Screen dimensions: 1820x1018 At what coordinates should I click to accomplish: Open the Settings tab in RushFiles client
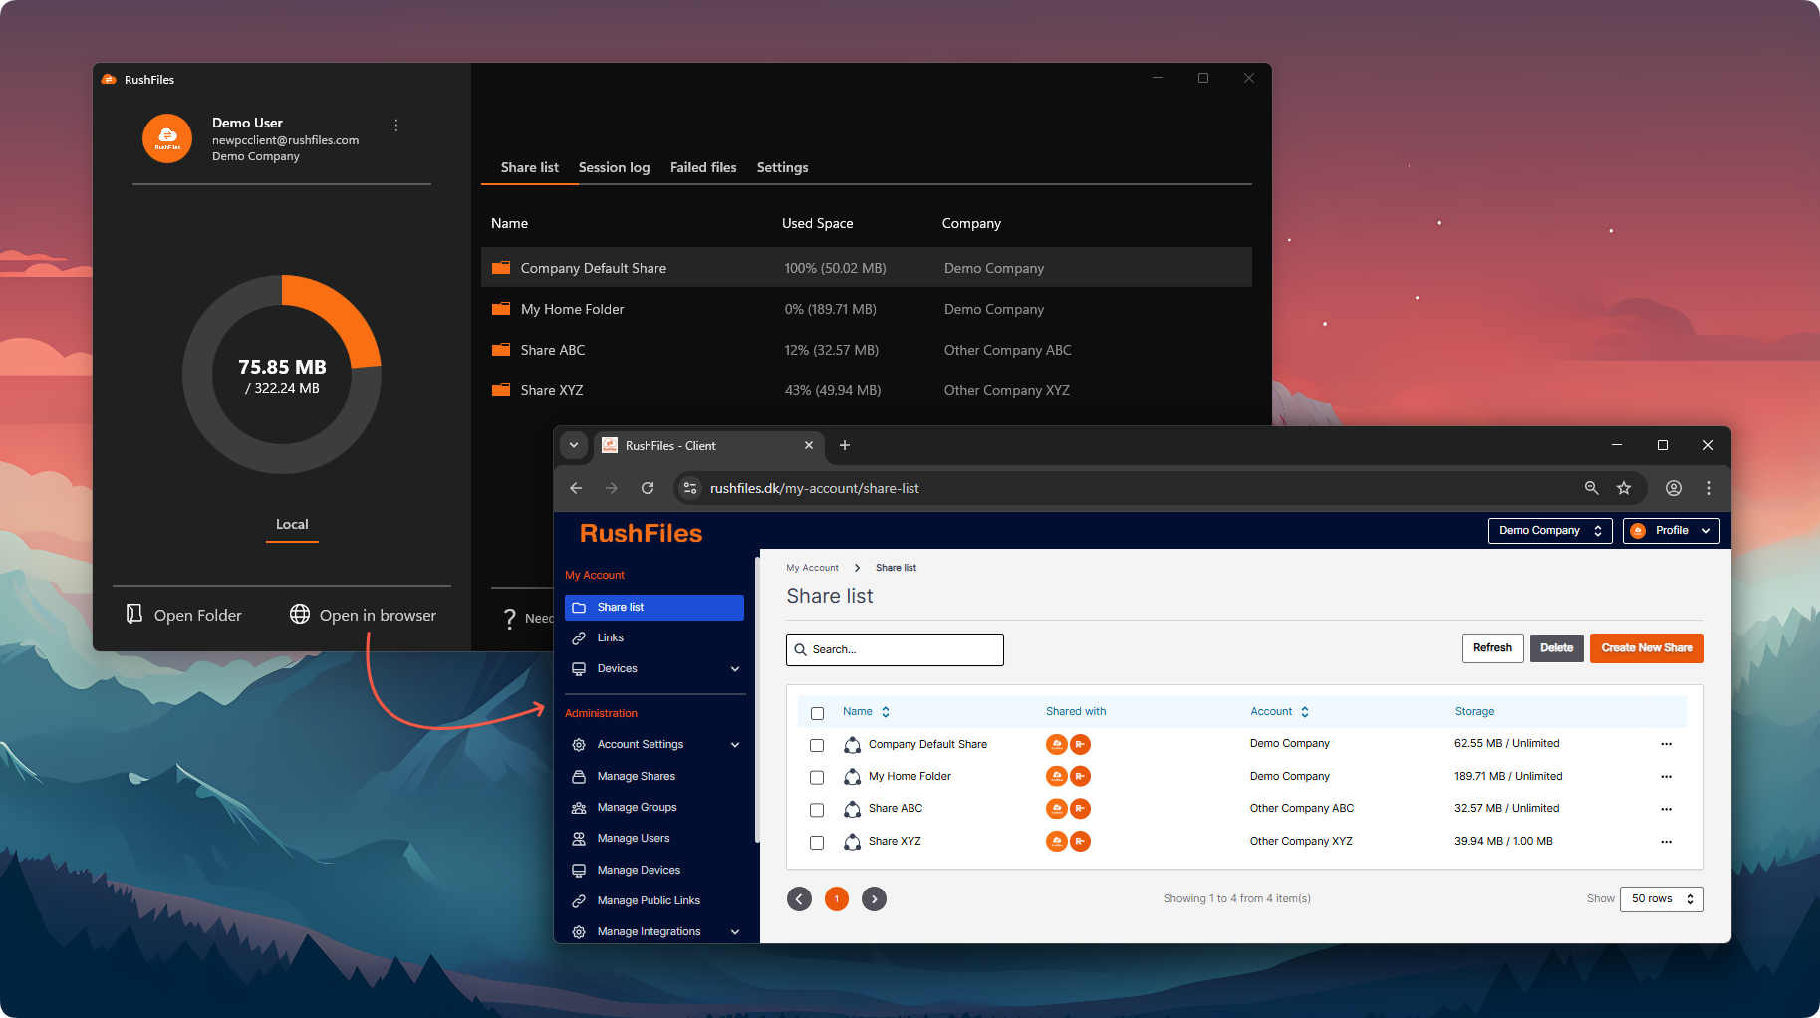(782, 167)
